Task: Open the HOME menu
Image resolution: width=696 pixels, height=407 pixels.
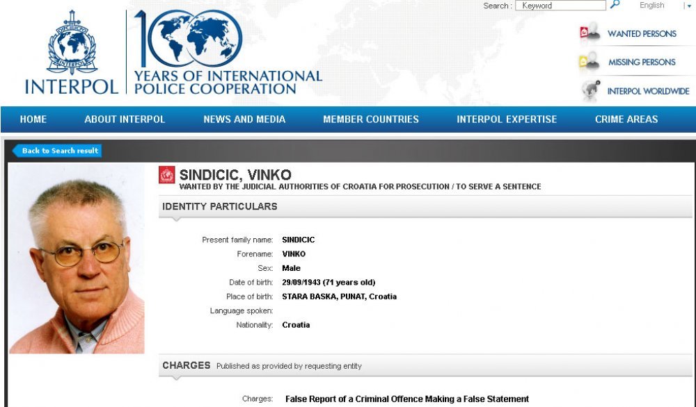Action: tap(33, 119)
